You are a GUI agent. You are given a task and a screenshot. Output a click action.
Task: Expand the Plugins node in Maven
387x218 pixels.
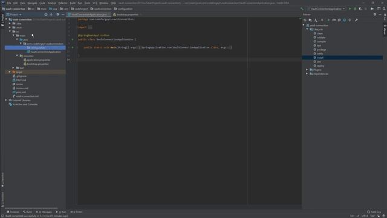[x=307, y=70]
